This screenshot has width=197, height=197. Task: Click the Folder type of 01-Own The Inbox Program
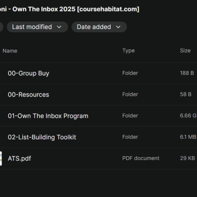pyautogui.click(x=130, y=116)
